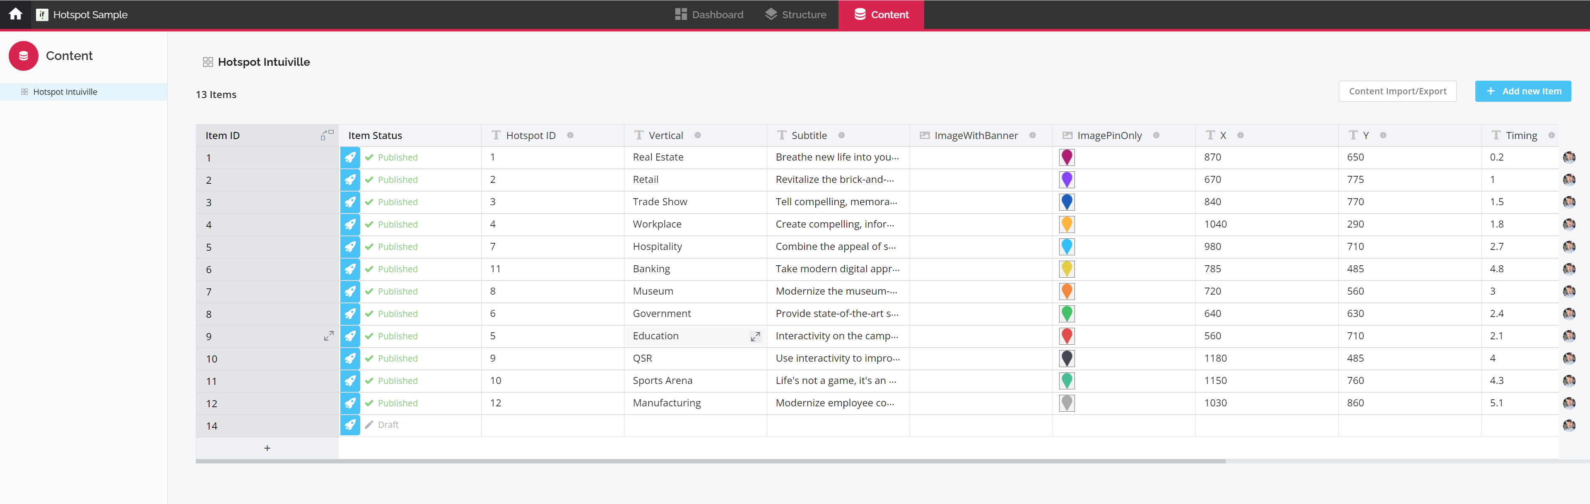Open the Trade Show blue pin thumbnail
The width and height of the screenshot is (1590, 504).
[x=1067, y=202]
